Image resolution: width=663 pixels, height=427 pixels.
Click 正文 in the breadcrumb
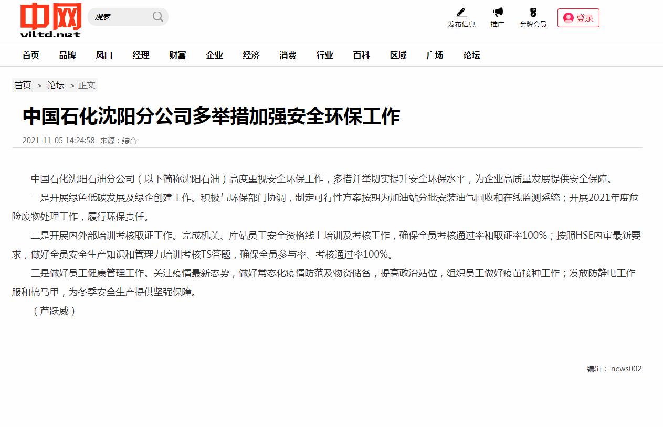[87, 85]
